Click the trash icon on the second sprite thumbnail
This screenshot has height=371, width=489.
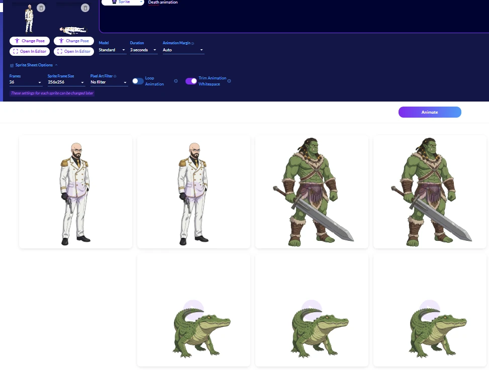click(x=85, y=8)
